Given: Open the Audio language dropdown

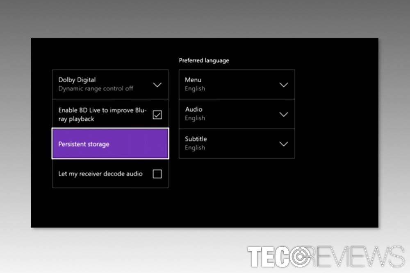Looking at the screenshot, I should (x=237, y=114).
